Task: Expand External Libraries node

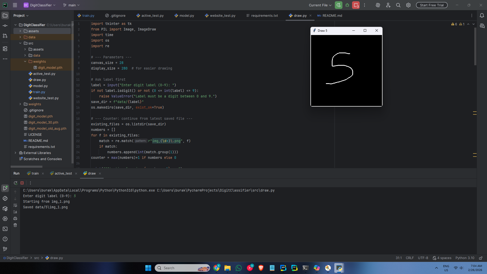Action: pyautogui.click(x=15, y=153)
